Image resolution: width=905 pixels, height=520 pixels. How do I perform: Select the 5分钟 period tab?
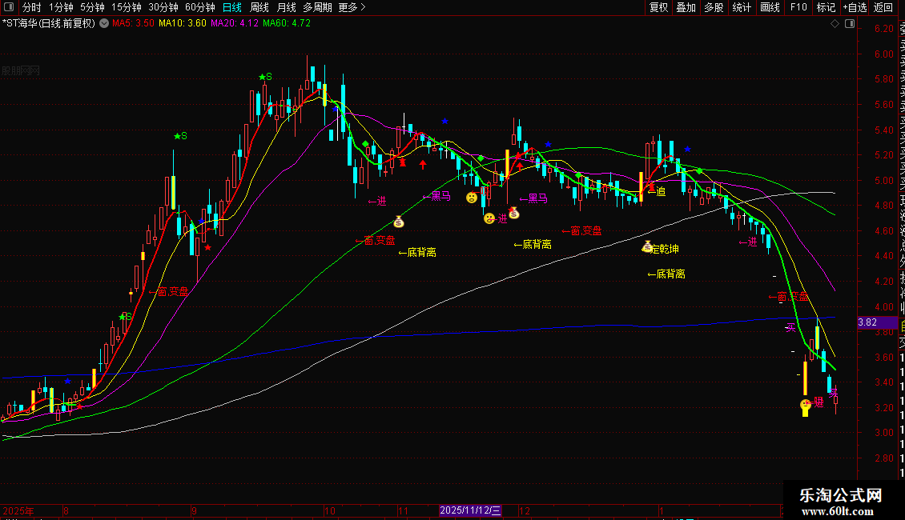(x=92, y=7)
